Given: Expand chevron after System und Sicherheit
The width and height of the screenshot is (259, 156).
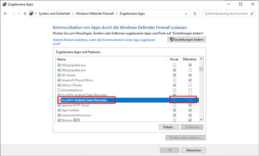Looking at the screenshot, I should tap(73, 14).
